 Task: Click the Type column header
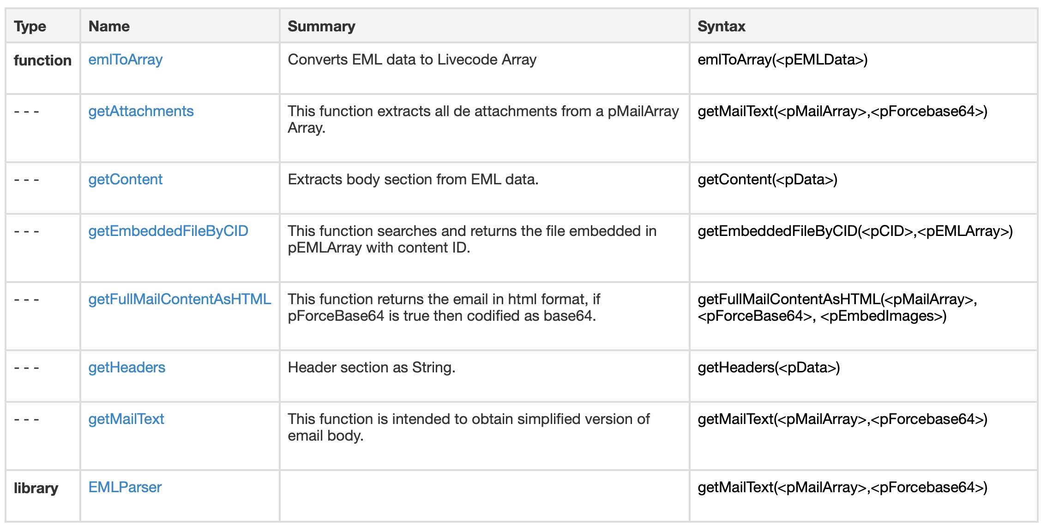tap(30, 27)
